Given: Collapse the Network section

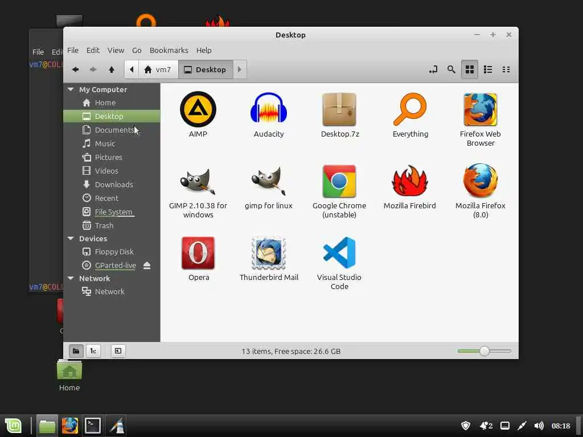Looking at the screenshot, I should (71, 278).
